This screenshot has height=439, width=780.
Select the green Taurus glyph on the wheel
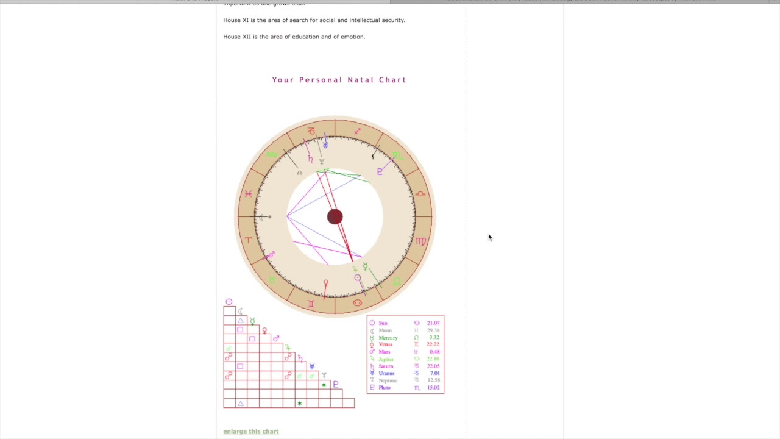(x=272, y=280)
